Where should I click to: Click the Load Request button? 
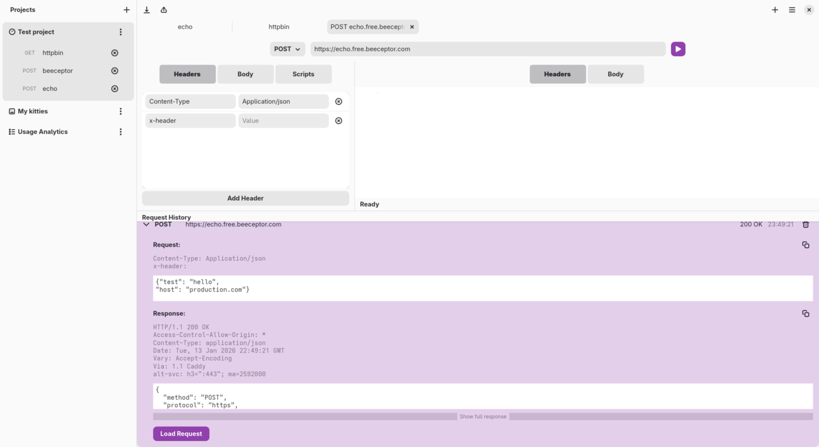click(x=181, y=434)
